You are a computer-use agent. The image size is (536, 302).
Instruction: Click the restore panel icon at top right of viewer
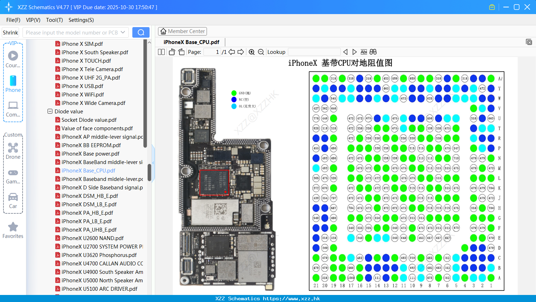pos(529,42)
